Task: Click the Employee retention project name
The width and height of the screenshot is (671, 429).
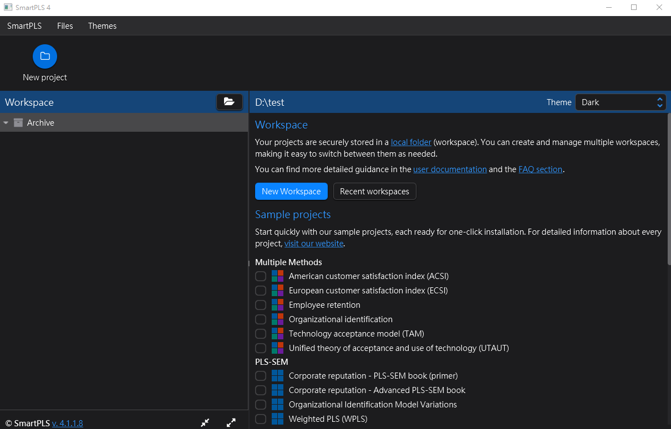Action: 324,305
